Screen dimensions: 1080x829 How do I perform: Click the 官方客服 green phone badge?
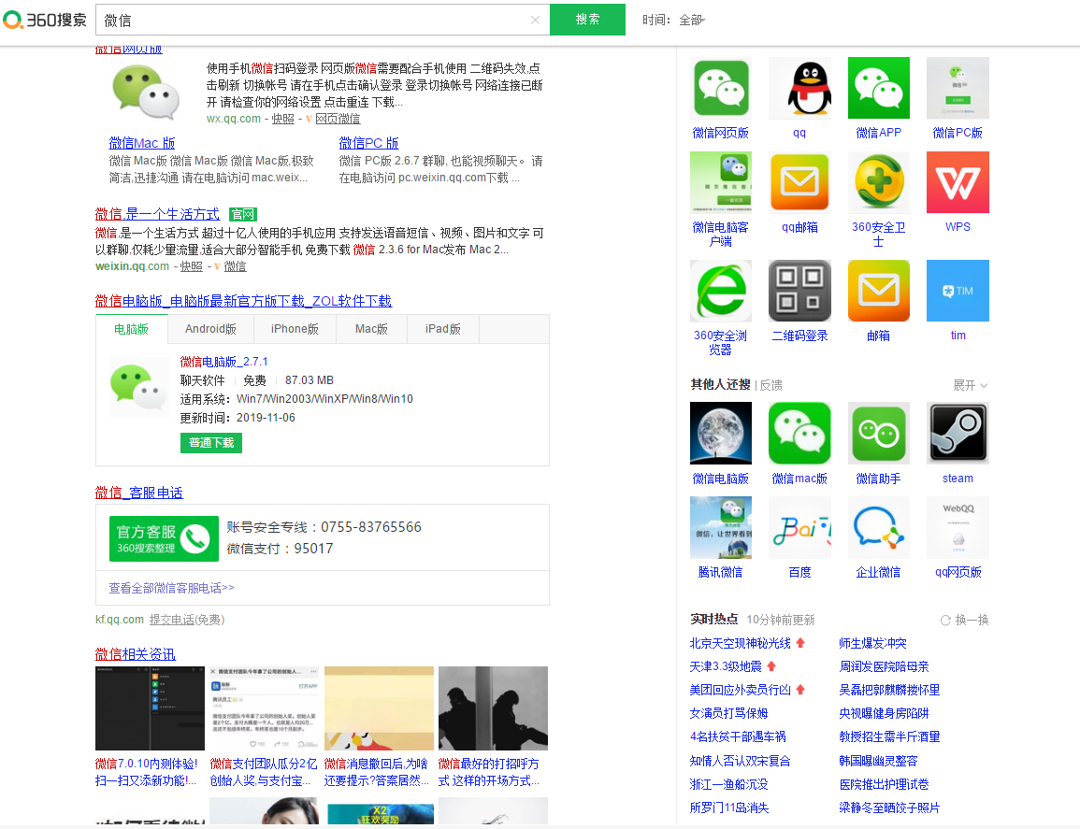164,538
